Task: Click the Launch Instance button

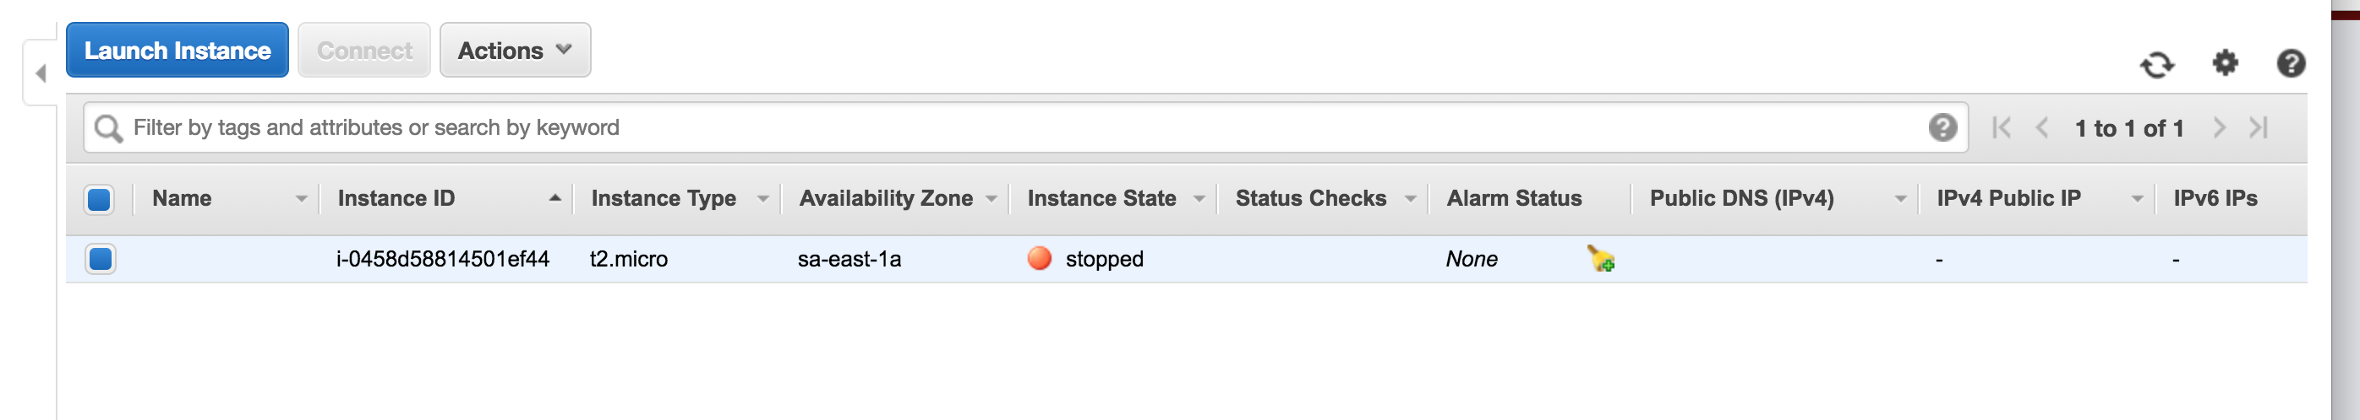Action: [x=178, y=51]
